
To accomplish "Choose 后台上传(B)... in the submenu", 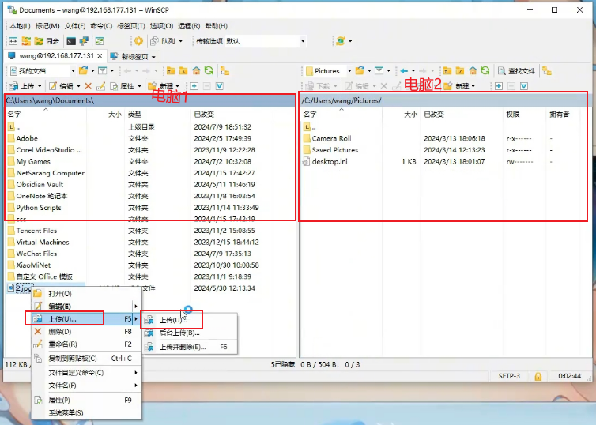I will point(190,333).
